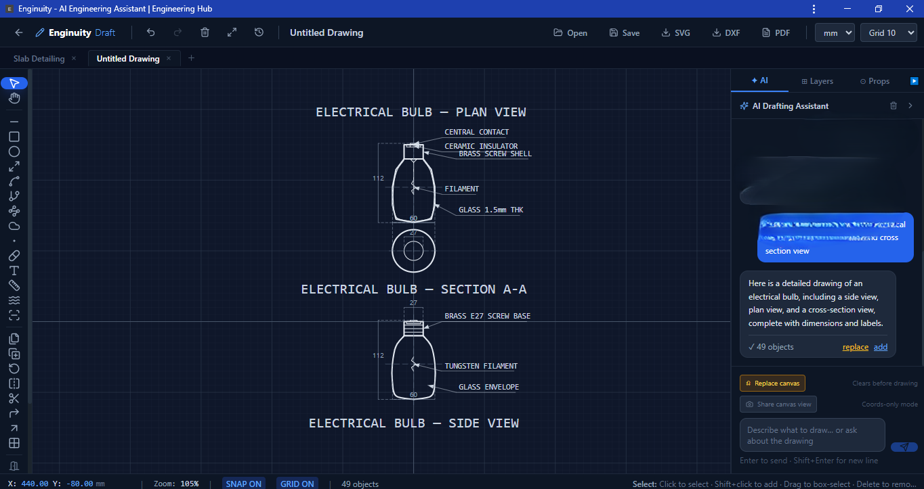Click the fit-to-screen expand arrows icon
Screen dimensions: 924x489
coord(232,32)
